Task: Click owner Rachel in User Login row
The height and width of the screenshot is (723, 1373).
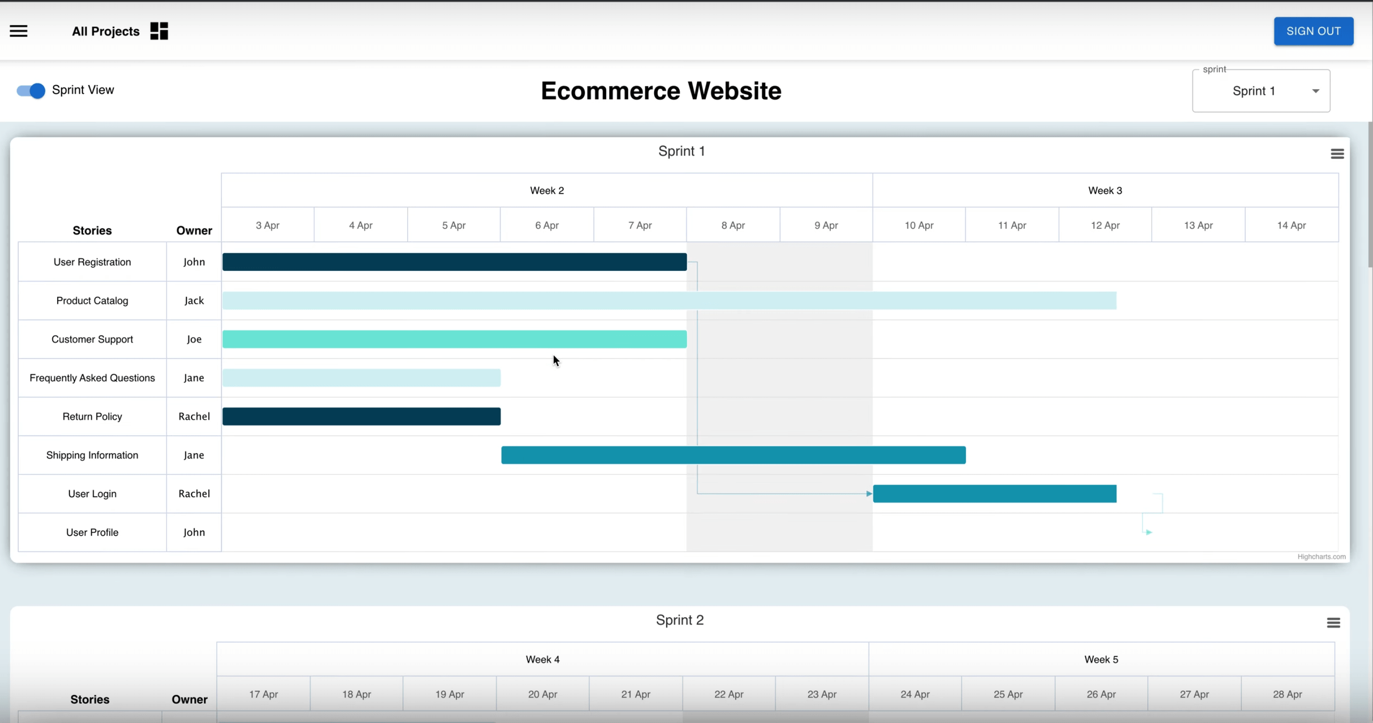Action: point(194,494)
